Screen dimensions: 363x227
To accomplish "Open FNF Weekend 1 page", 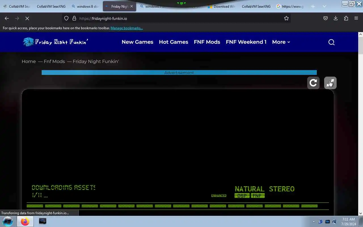I will pos(246,42).
